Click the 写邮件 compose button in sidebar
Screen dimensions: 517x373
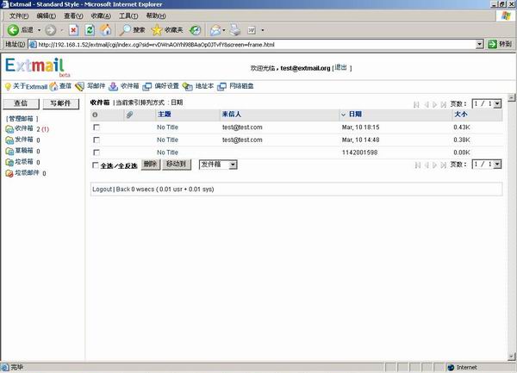click(x=62, y=103)
